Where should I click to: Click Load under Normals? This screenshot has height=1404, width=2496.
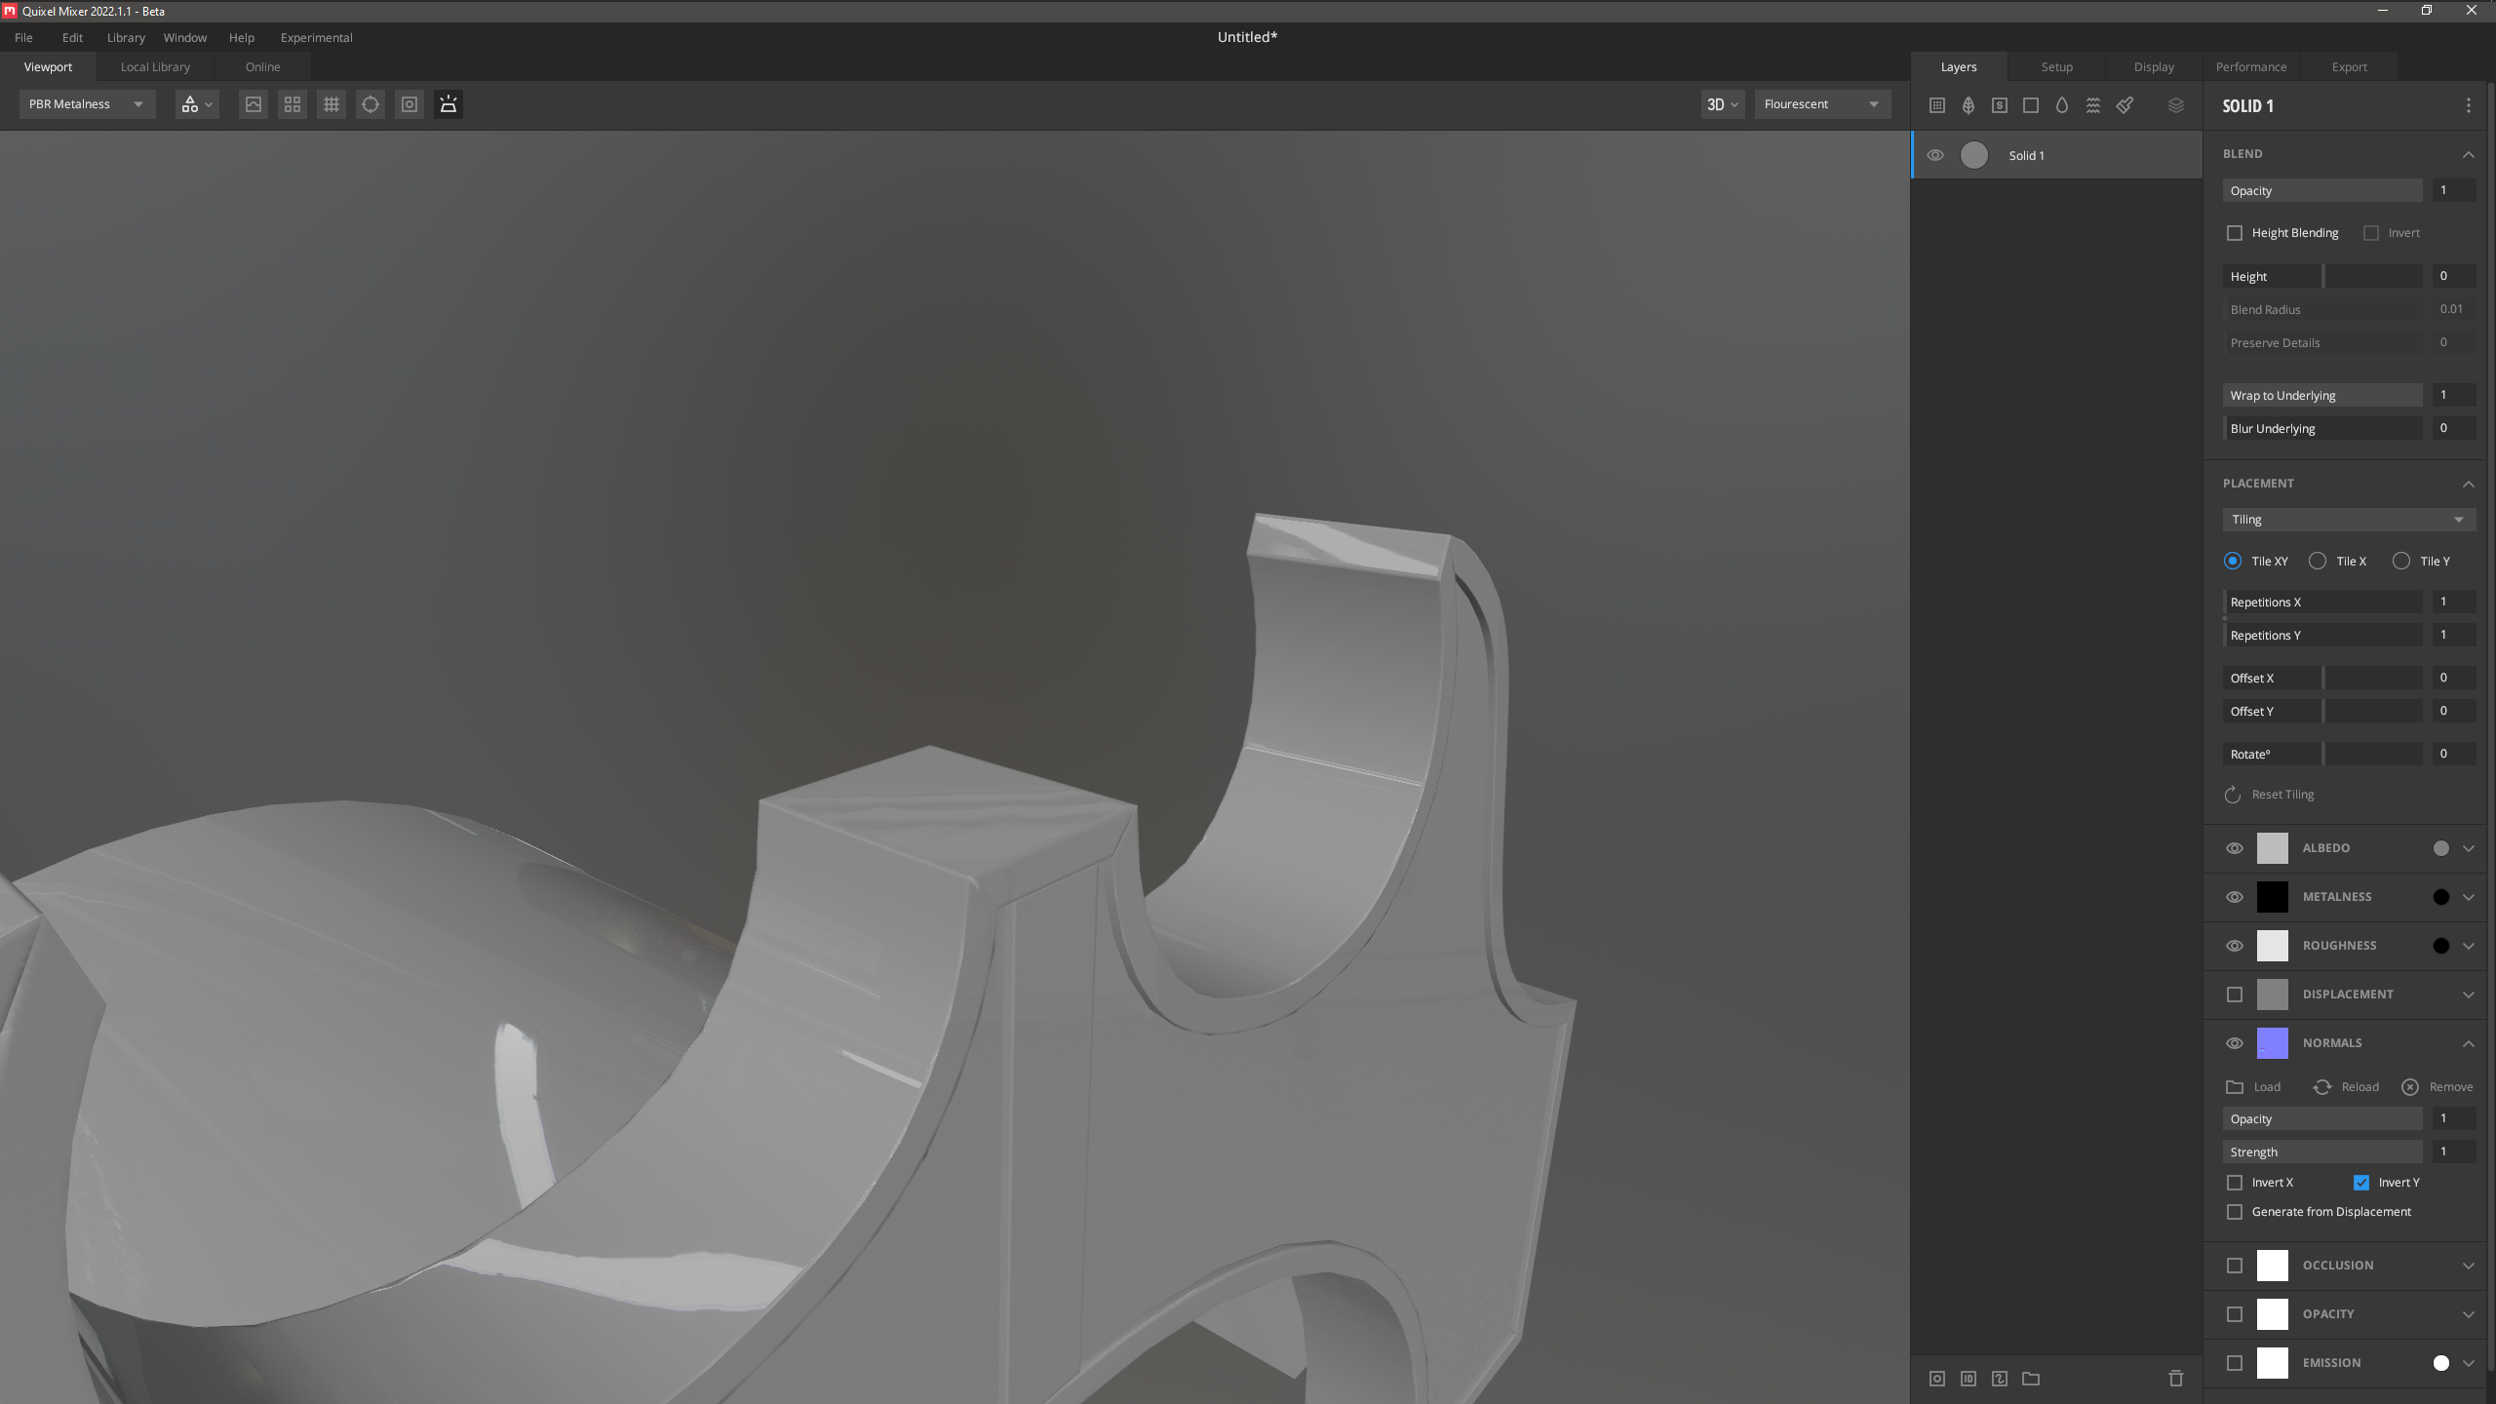click(x=2254, y=1087)
